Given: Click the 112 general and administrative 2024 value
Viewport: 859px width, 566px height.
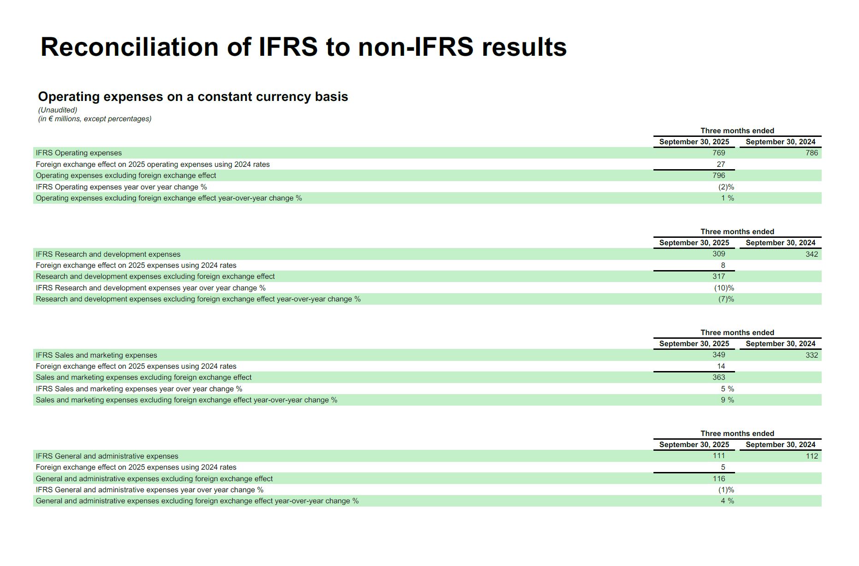Looking at the screenshot, I should [812, 456].
